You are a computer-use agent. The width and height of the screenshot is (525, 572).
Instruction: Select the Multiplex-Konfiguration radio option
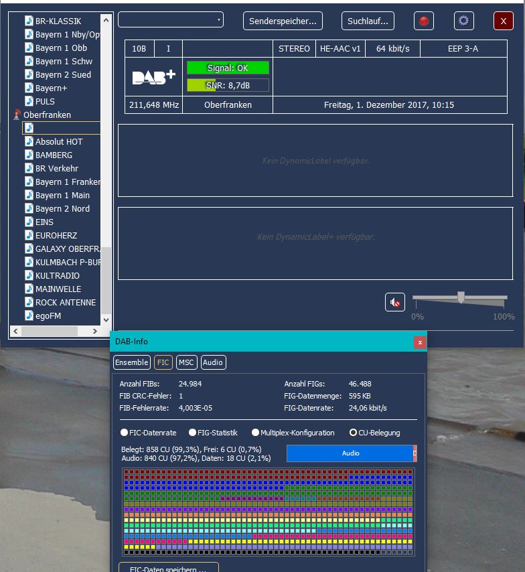[x=255, y=433]
